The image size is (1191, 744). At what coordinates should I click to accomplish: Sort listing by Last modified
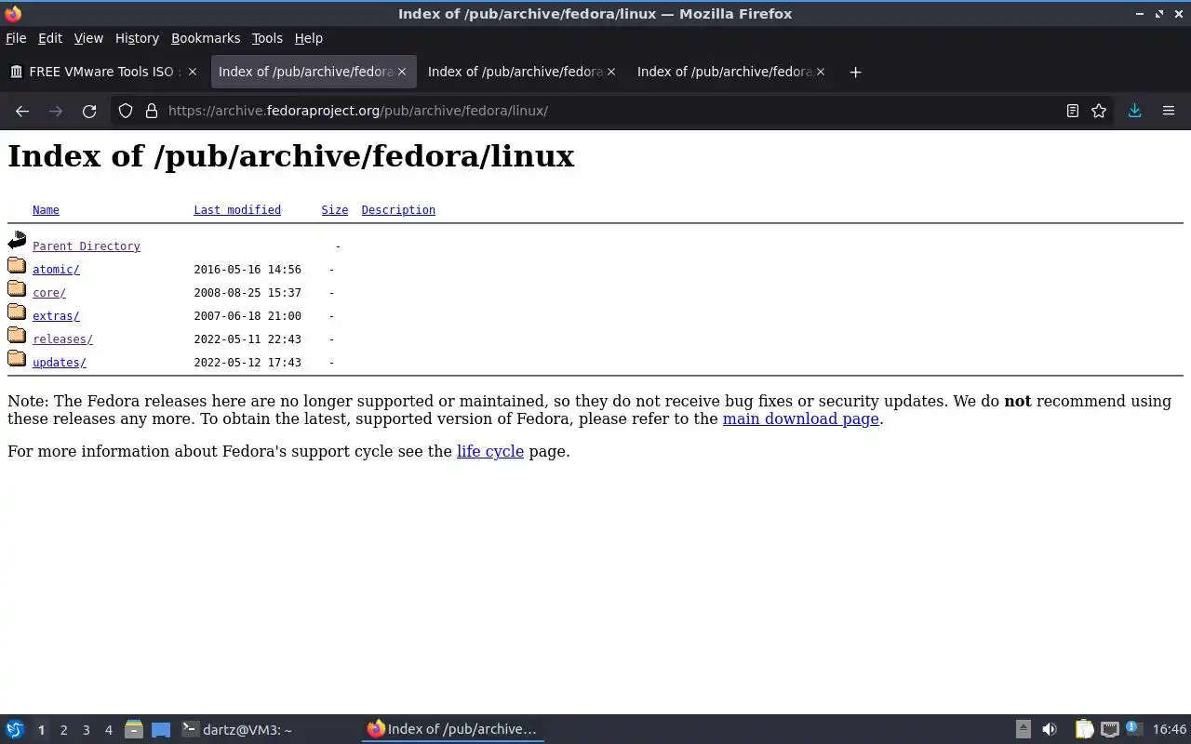pyautogui.click(x=237, y=210)
